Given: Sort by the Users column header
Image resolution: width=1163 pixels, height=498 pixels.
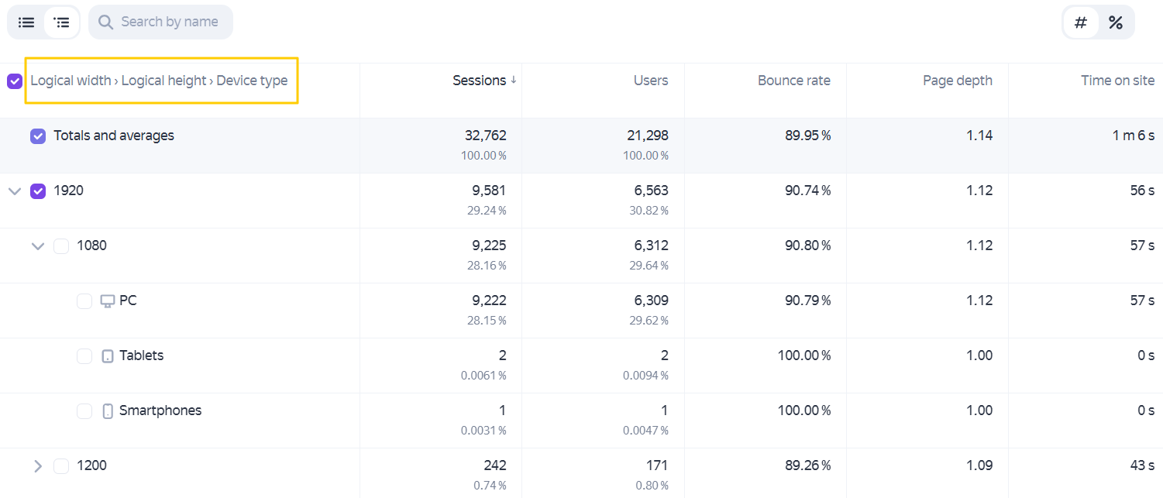Looking at the screenshot, I should pos(651,81).
